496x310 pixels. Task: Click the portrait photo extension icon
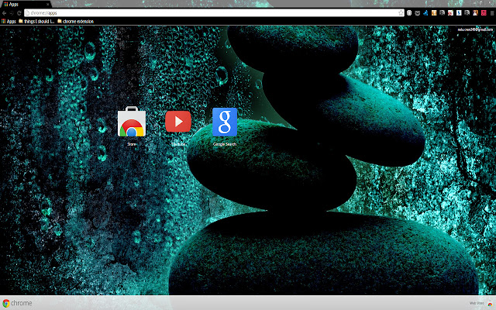[475, 13]
